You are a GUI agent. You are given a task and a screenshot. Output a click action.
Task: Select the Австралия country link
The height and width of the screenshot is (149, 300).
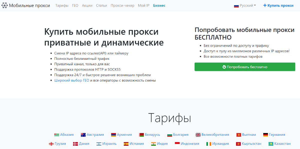coord(95,135)
